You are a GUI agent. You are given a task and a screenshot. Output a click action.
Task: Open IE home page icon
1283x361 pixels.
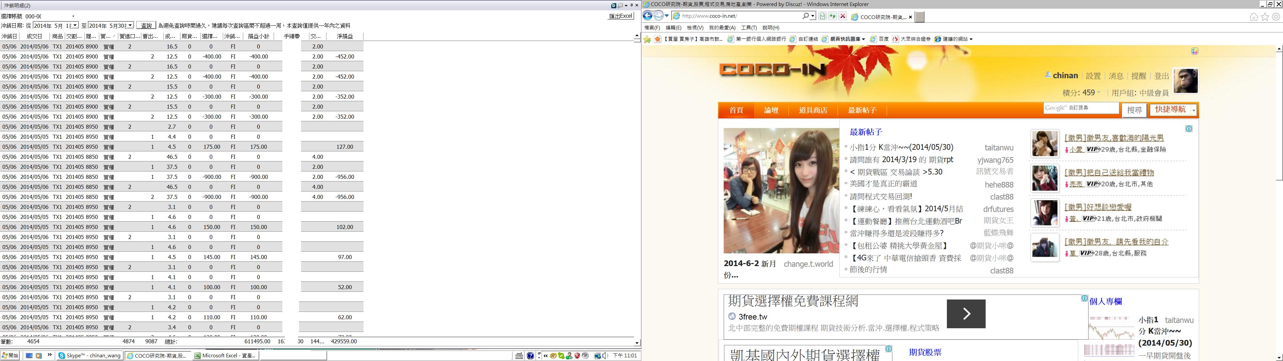[1254, 17]
